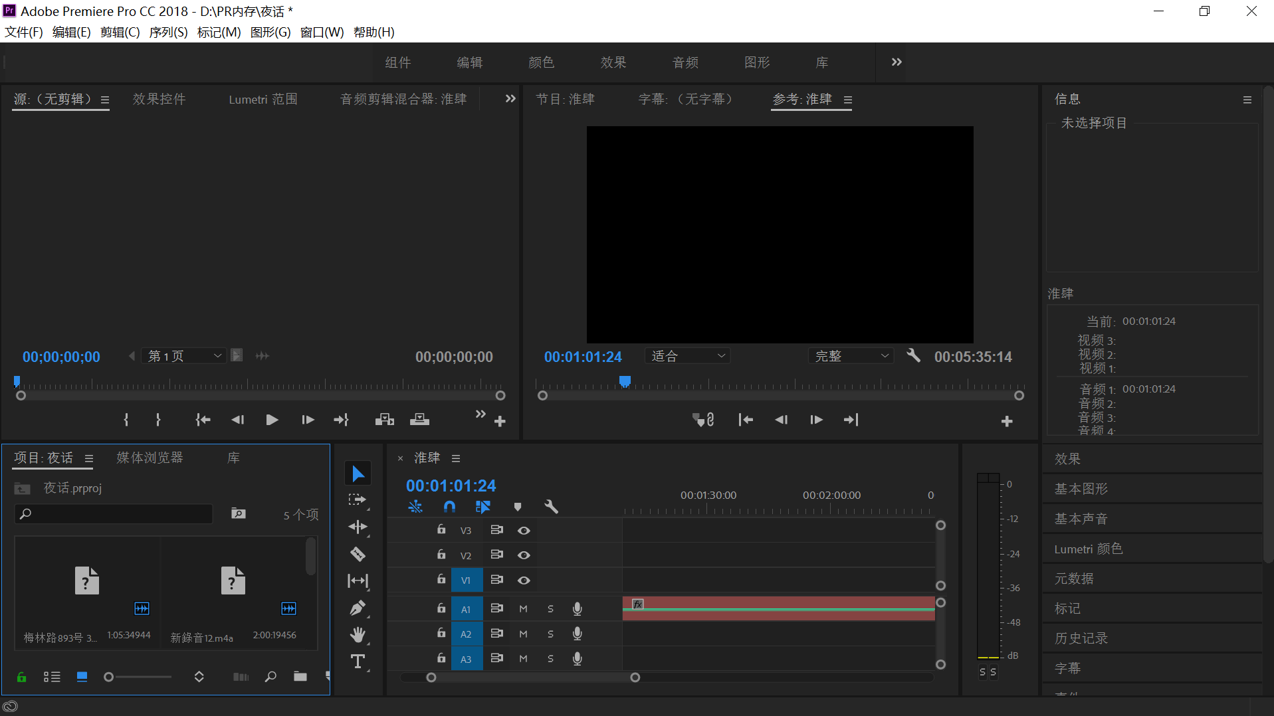Step forward one frame in reference monitor
This screenshot has height=716, width=1274.
(x=816, y=420)
